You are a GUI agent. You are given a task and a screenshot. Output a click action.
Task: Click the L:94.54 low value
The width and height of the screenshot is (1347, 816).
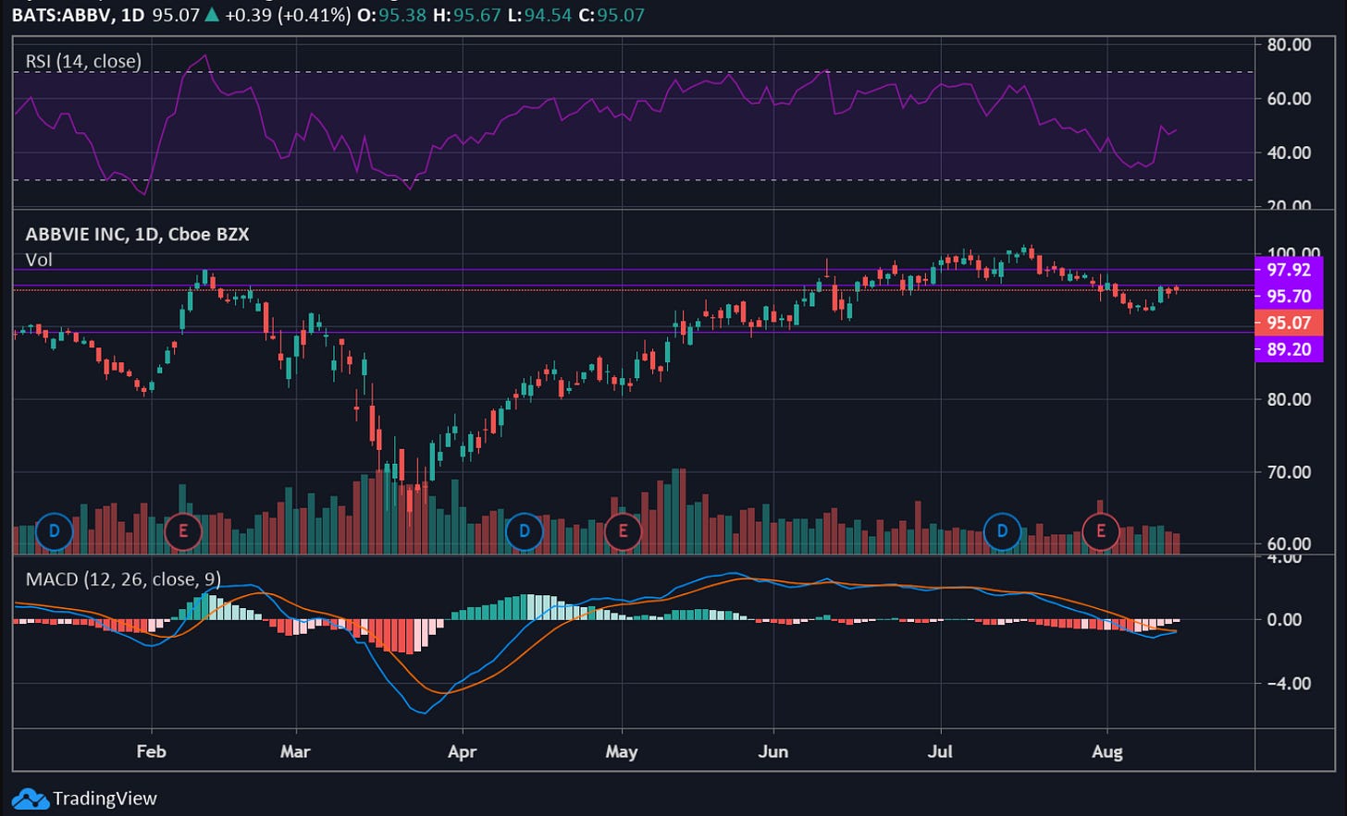[538, 16]
